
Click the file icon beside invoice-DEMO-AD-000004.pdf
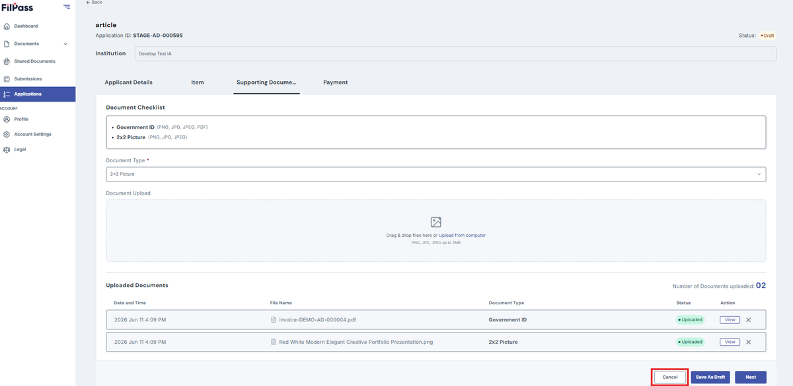[274, 320]
